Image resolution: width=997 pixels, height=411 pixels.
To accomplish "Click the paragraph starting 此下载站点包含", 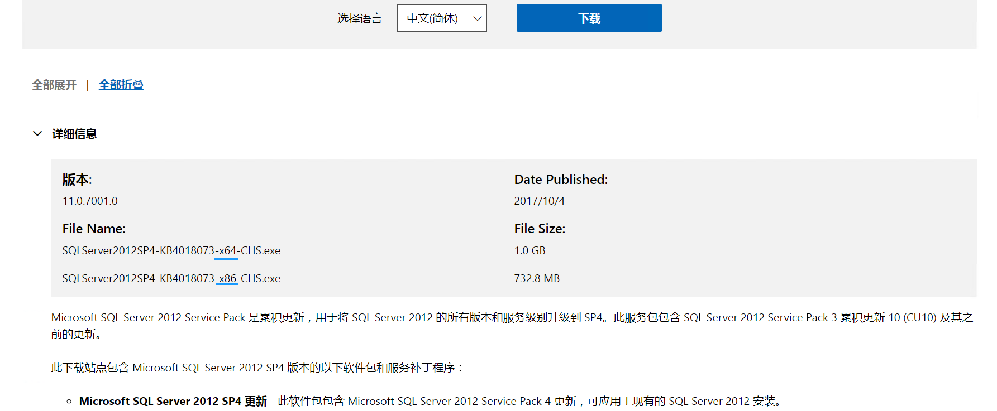I will [257, 368].
